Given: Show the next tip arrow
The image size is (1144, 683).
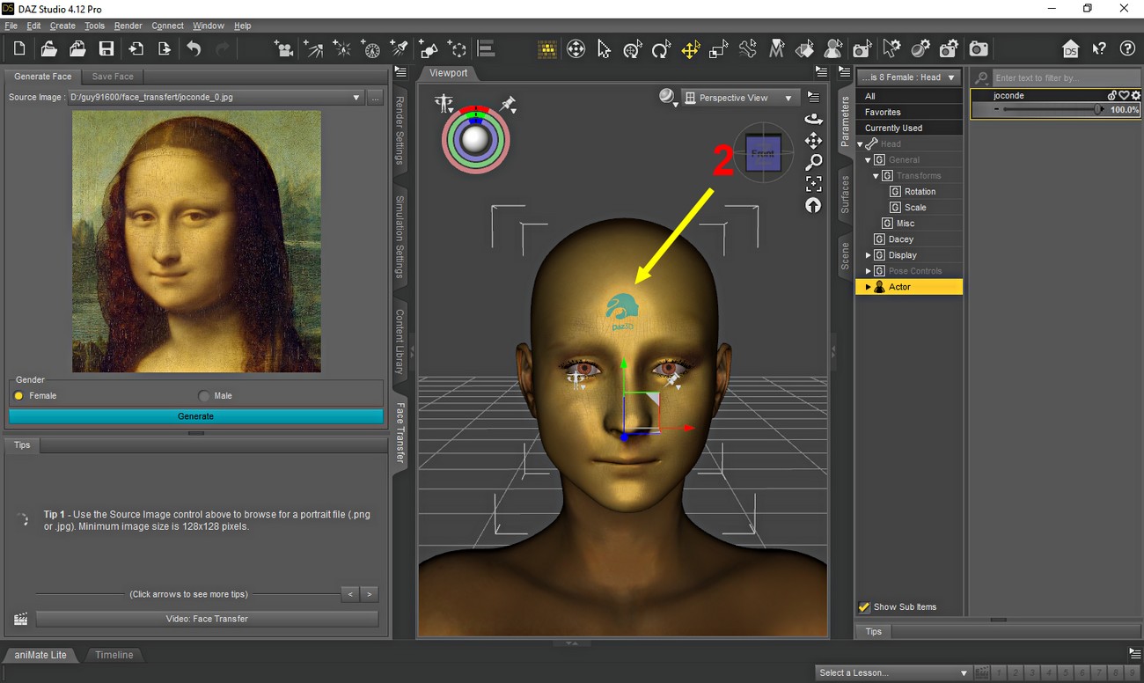Looking at the screenshot, I should coord(370,594).
